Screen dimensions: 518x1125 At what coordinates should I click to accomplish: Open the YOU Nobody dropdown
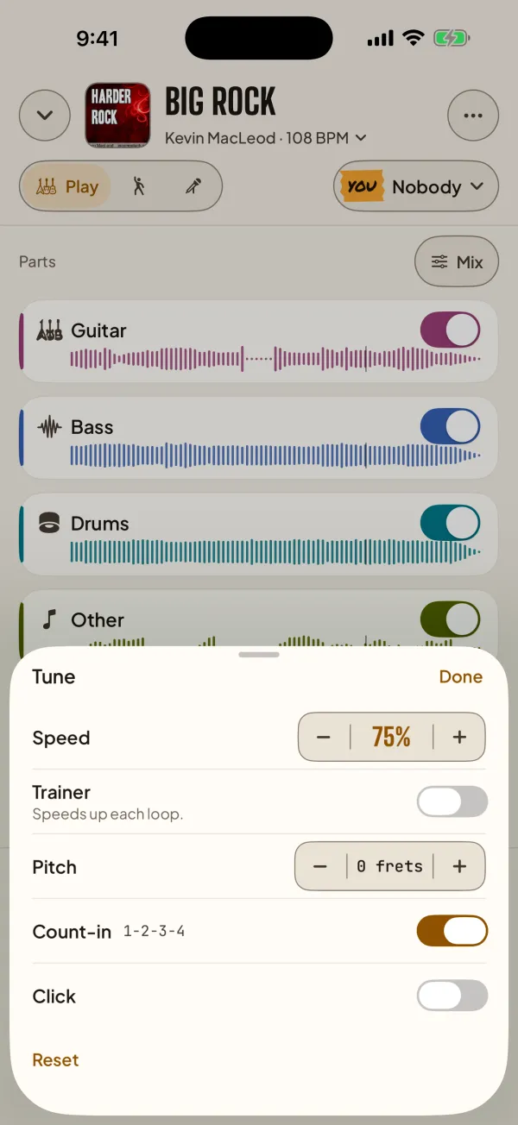[416, 186]
